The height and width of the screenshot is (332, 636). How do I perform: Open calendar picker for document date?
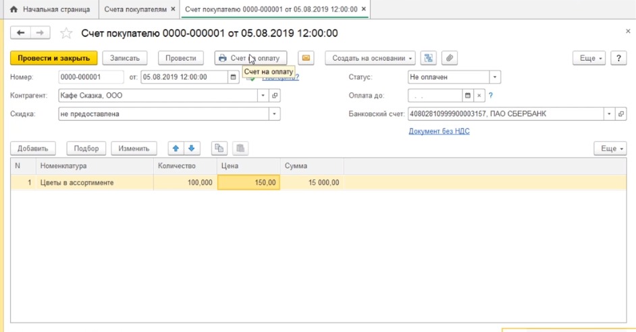pos(234,77)
